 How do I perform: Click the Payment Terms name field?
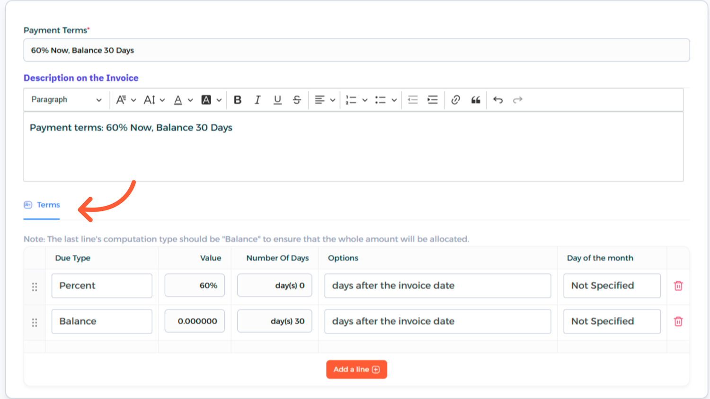[356, 50]
